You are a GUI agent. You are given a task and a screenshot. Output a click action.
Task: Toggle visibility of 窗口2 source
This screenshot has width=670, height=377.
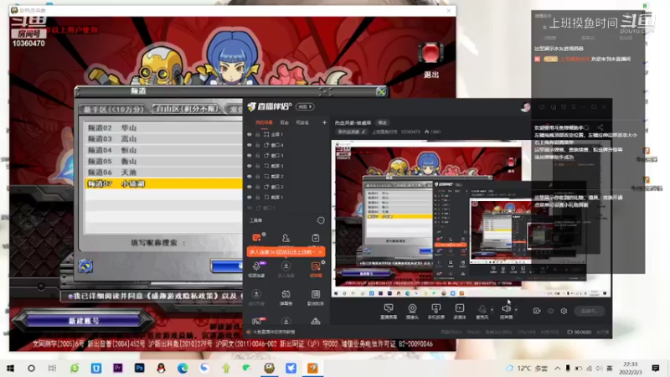250,187
